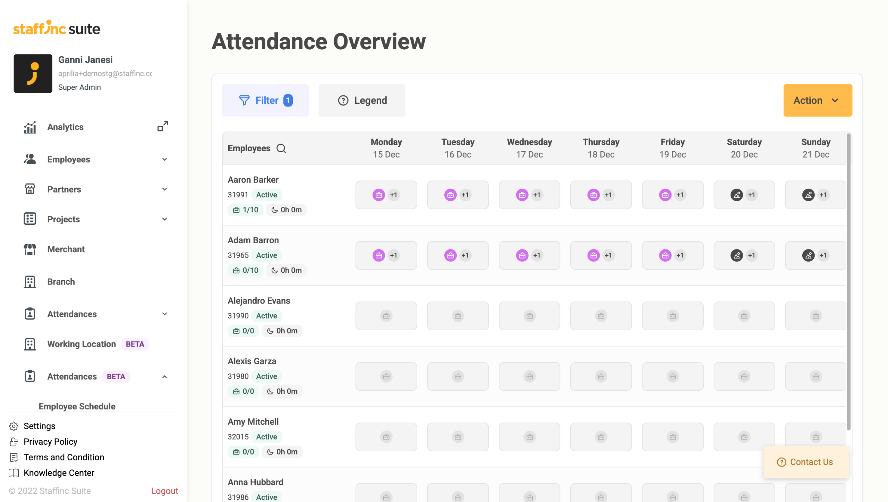Image resolution: width=888 pixels, height=502 pixels.
Task: Click Ganni Janesi profile avatar
Action: tap(33, 74)
